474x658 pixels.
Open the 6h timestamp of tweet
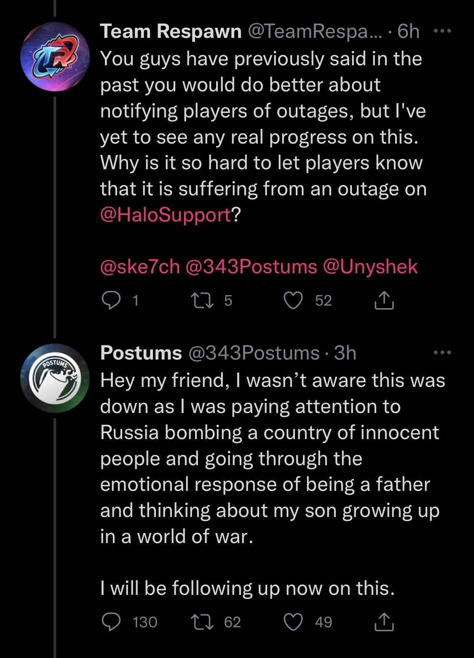pos(408,32)
